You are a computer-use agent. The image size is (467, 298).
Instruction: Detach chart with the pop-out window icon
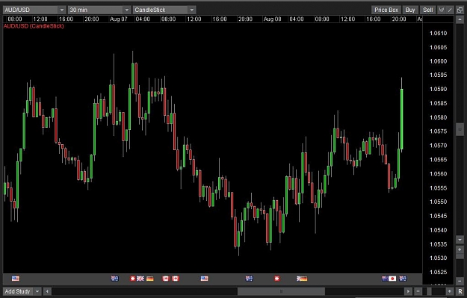point(460,10)
